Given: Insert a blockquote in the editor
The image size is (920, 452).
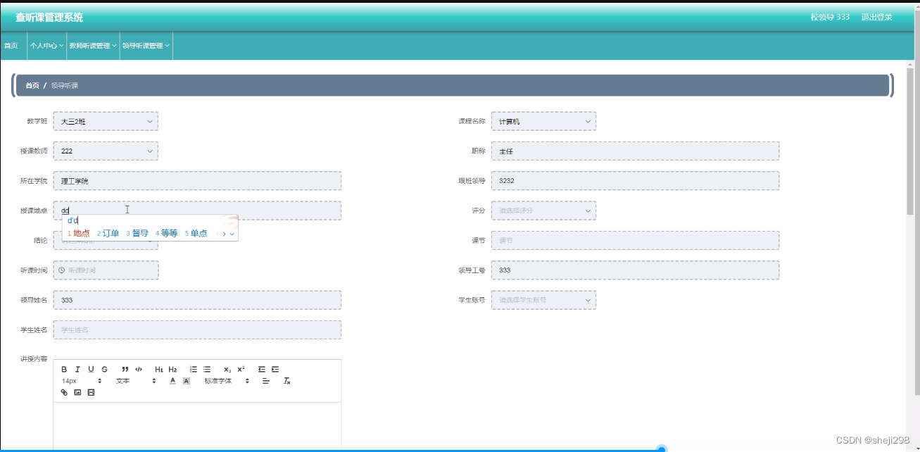Looking at the screenshot, I should [125, 369].
